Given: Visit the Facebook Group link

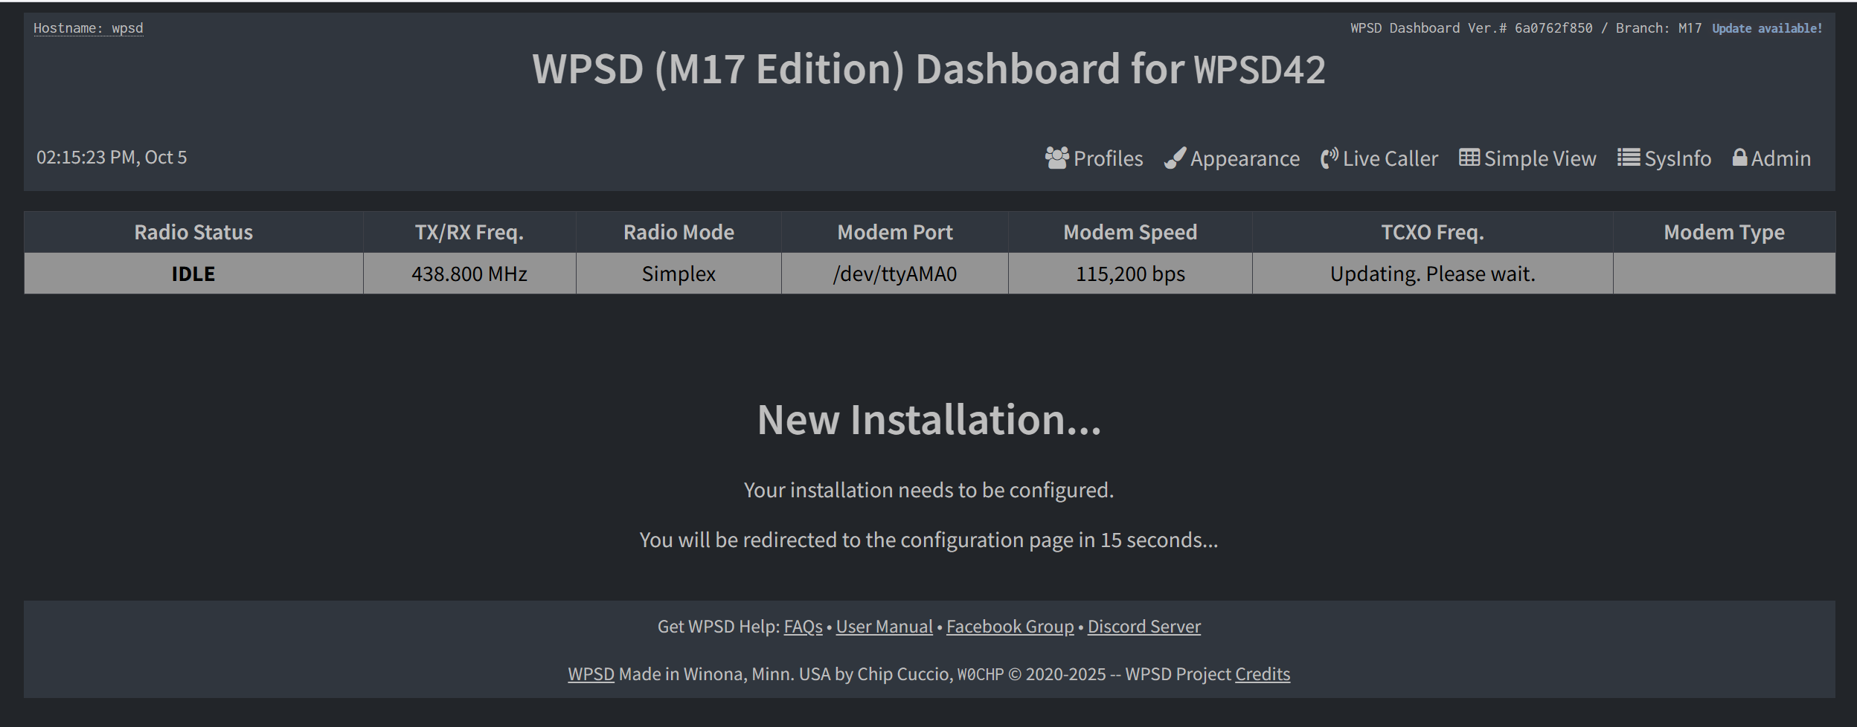Looking at the screenshot, I should [1010, 627].
